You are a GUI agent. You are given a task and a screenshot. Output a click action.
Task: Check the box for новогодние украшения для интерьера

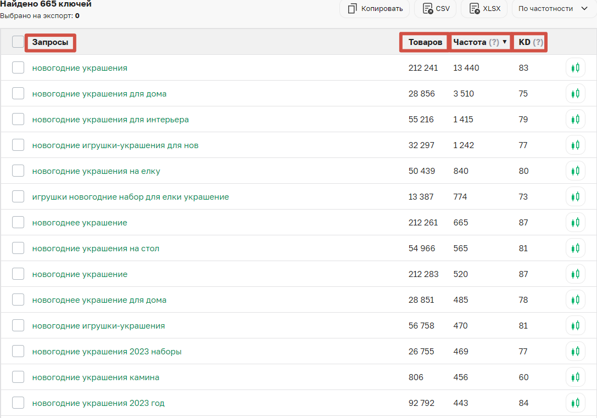[x=18, y=119]
